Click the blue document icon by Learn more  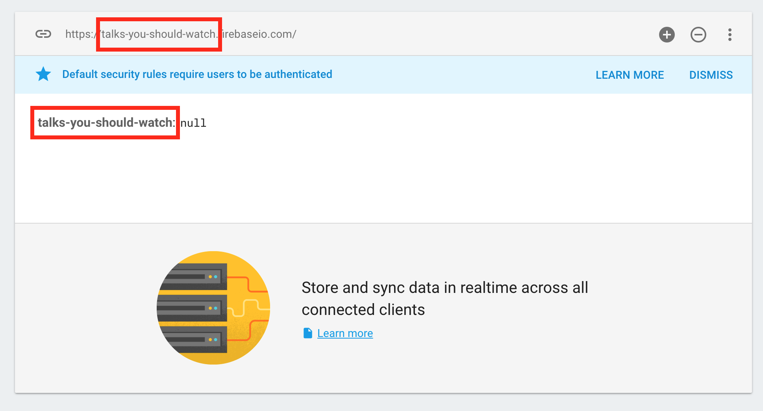(308, 333)
